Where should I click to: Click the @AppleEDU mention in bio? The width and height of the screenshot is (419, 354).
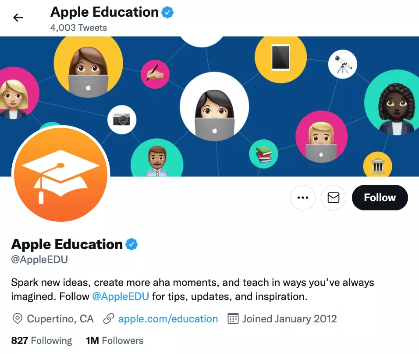pyautogui.click(x=121, y=296)
